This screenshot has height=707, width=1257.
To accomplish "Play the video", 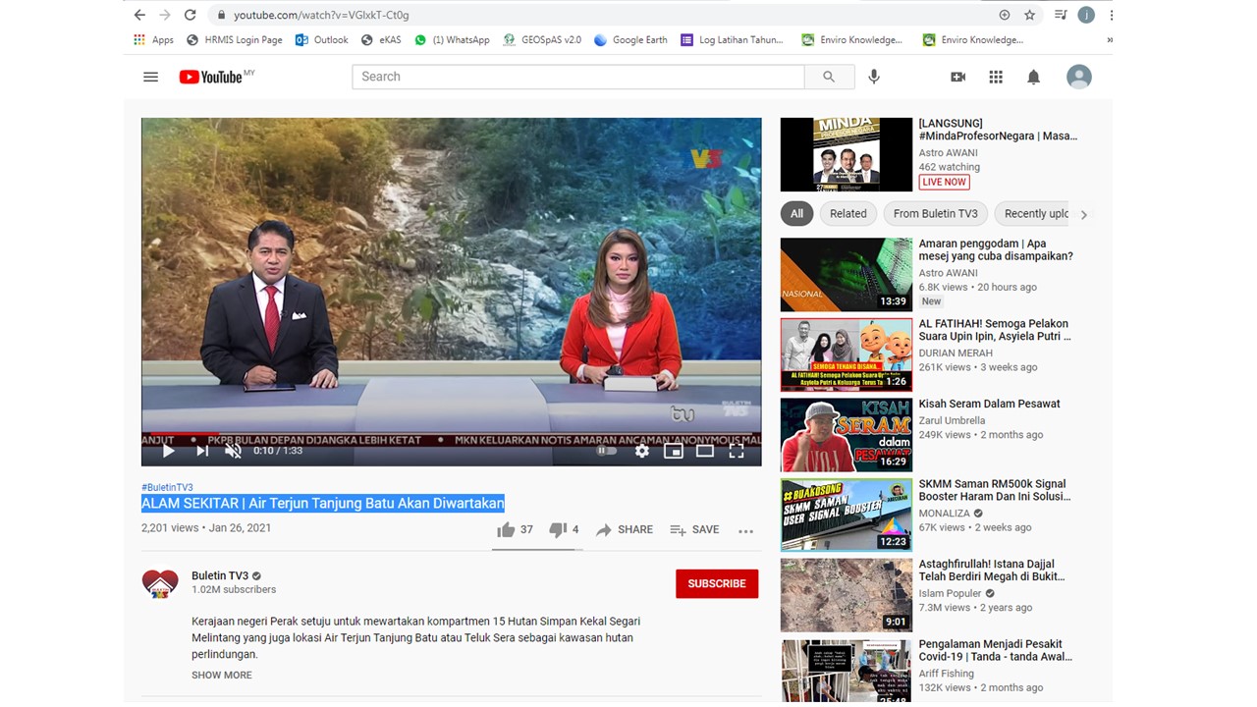I will coord(168,451).
